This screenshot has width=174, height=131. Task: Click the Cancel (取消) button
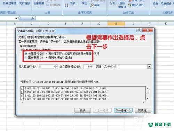pyautogui.click(x=82, y=110)
